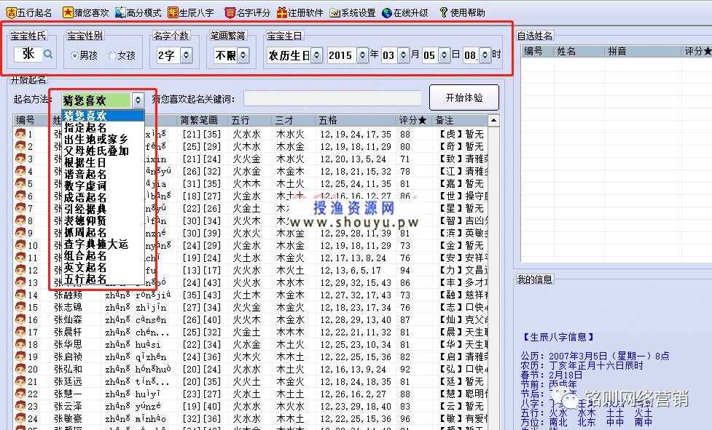Choose 查字典撞大运 in the method list
712x430 pixels.
pos(103,244)
